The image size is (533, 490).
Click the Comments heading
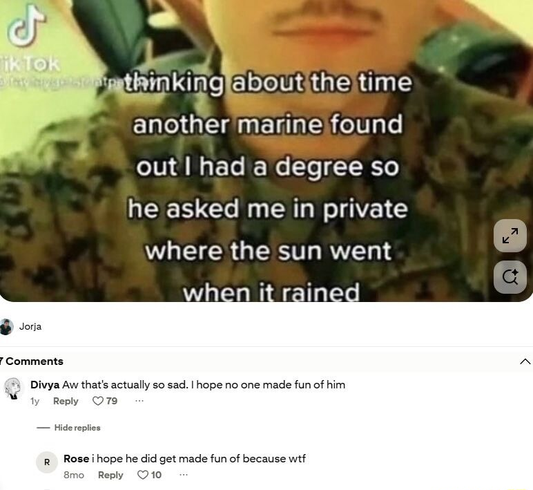click(32, 361)
